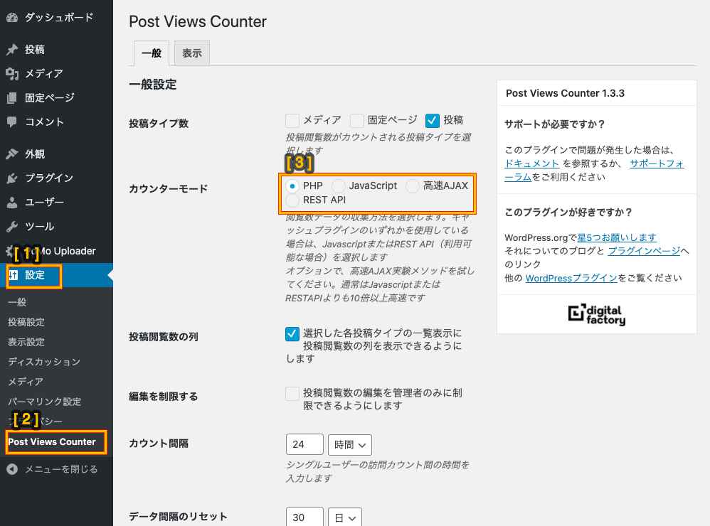Open the プラグインページ link
The image size is (710, 526).
click(x=644, y=251)
